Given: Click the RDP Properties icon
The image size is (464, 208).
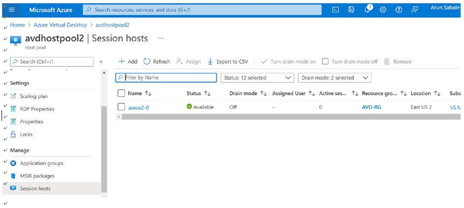Looking at the screenshot, I should pyautogui.click(x=13, y=109).
